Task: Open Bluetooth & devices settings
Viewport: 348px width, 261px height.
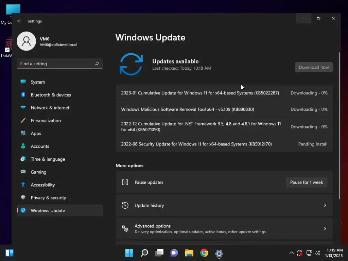Action: click(x=60, y=95)
